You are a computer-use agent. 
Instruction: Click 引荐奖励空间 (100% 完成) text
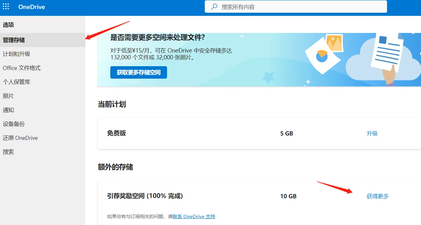[x=145, y=196]
